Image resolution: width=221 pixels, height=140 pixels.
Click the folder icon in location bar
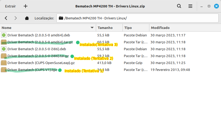[x=61, y=18]
